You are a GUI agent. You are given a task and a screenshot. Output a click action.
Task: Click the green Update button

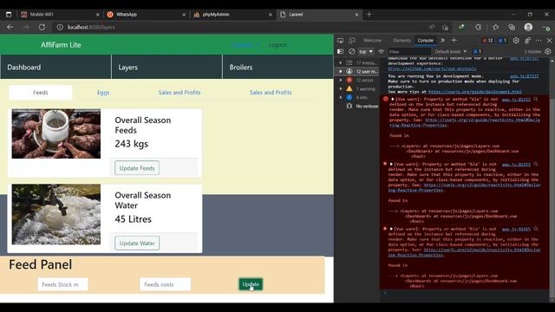pos(251,284)
